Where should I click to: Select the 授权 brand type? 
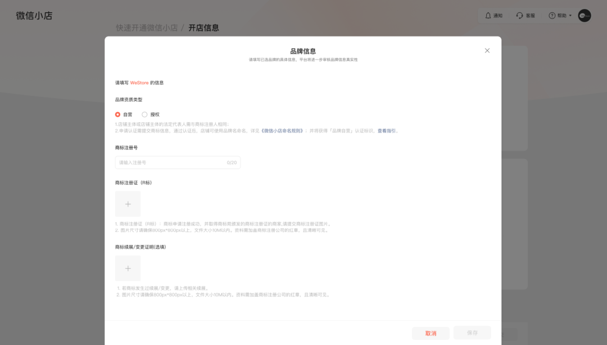coord(145,114)
